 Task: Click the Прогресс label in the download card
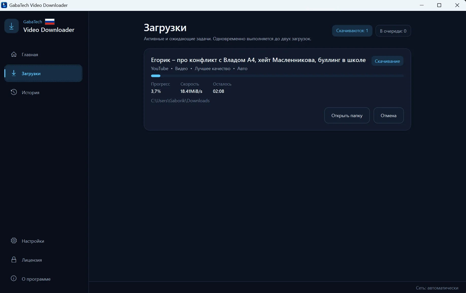coord(160,84)
